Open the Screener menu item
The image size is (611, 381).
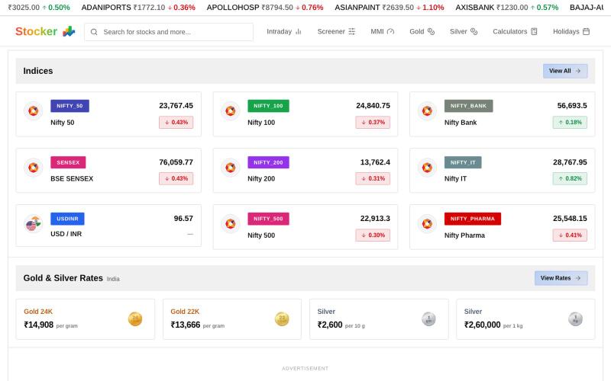click(x=336, y=31)
